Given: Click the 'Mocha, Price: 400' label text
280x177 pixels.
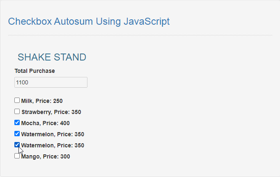Looking at the screenshot, I should [x=45, y=123].
